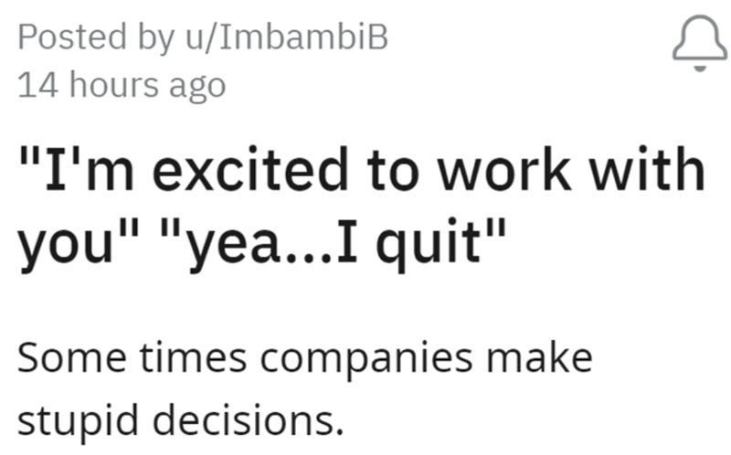The width and height of the screenshot is (731, 455).
Task: Open the post titled "I'm excited to work with you"
Action: pos(362,170)
